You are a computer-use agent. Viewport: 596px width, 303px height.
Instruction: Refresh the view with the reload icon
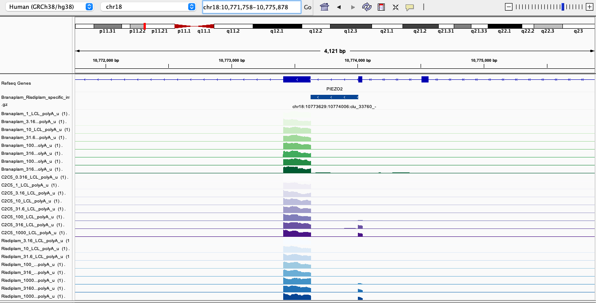(367, 7)
